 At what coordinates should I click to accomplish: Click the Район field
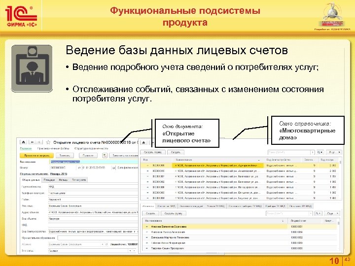(93, 199)
